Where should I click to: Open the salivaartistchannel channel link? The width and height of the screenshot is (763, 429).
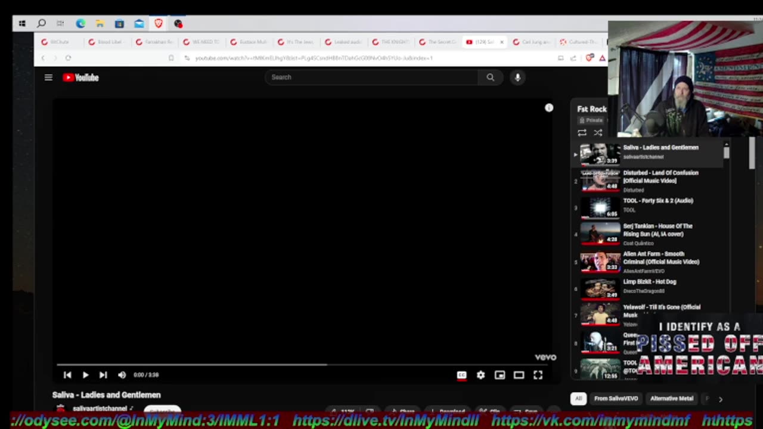(x=100, y=409)
